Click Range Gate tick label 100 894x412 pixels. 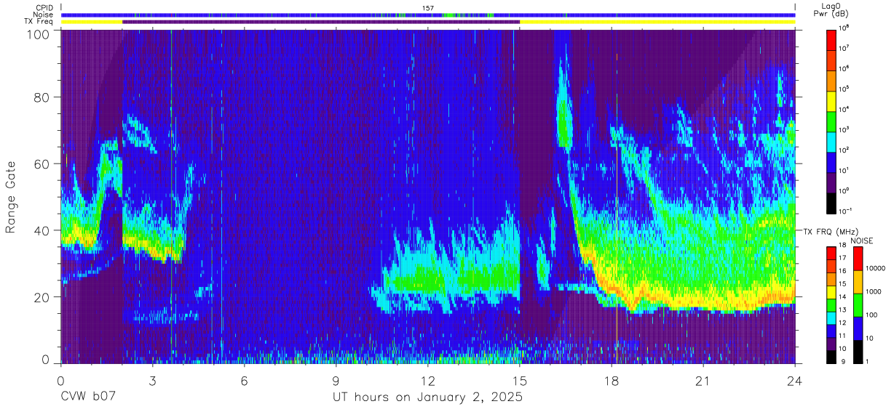click(39, 34)
